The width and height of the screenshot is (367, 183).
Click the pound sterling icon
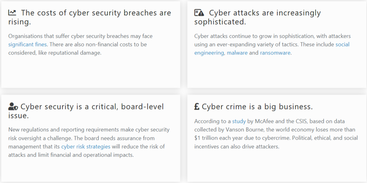[197, 107]
